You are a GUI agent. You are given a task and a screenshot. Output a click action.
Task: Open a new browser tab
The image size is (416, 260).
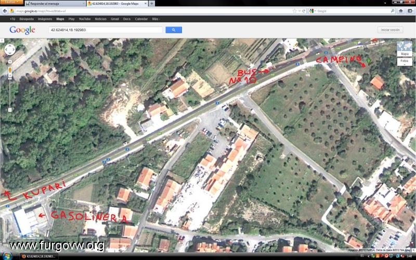point(151,4)
